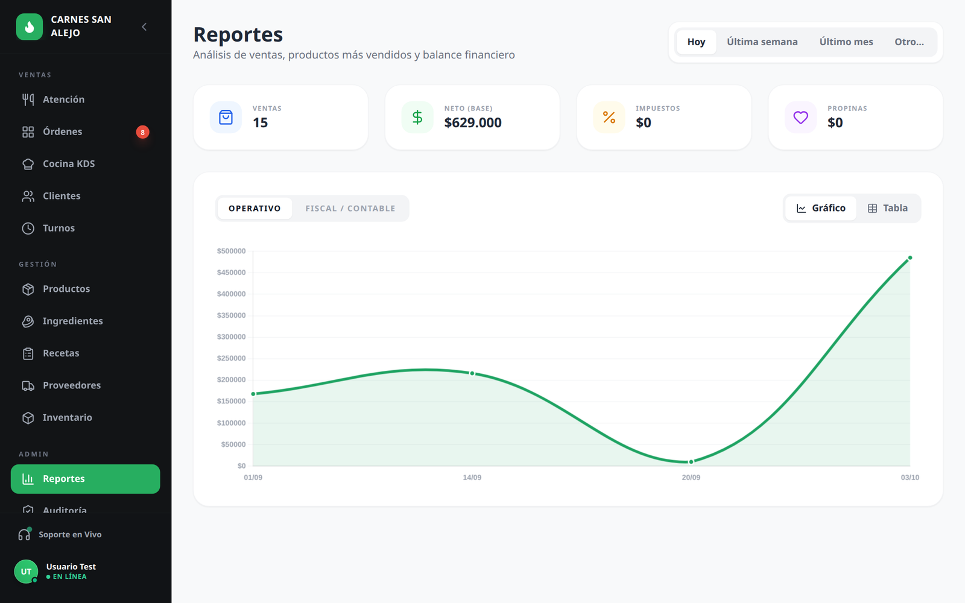This screenshot has height=603, width=965.
Task: Open Turnos via its clock icon
Action: click(28, 228)
